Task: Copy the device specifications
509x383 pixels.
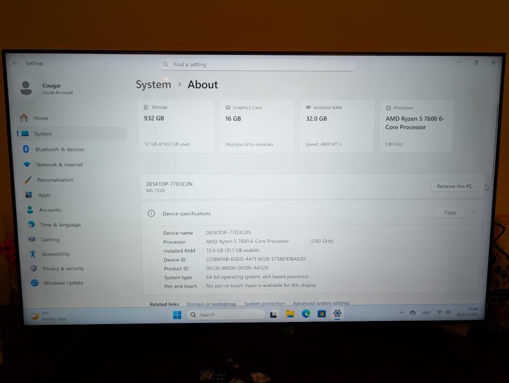Action: click(x=450, y=213)
